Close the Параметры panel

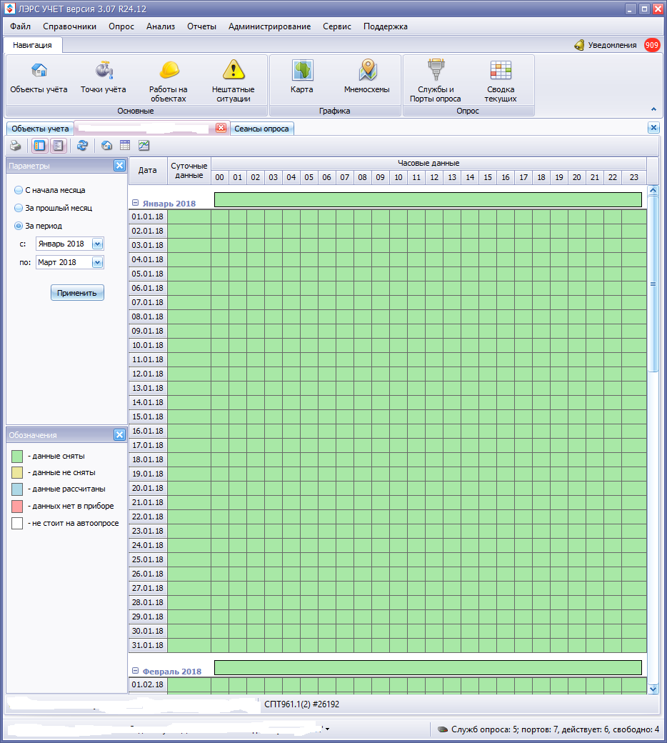(x=119, y=165)
